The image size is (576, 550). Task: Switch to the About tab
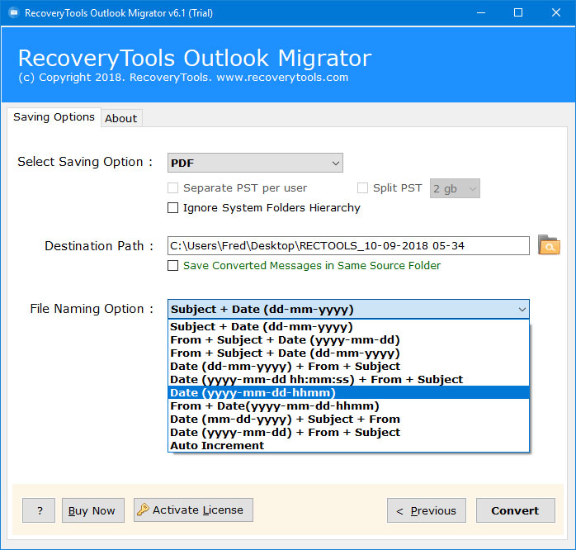click(121, 118)
